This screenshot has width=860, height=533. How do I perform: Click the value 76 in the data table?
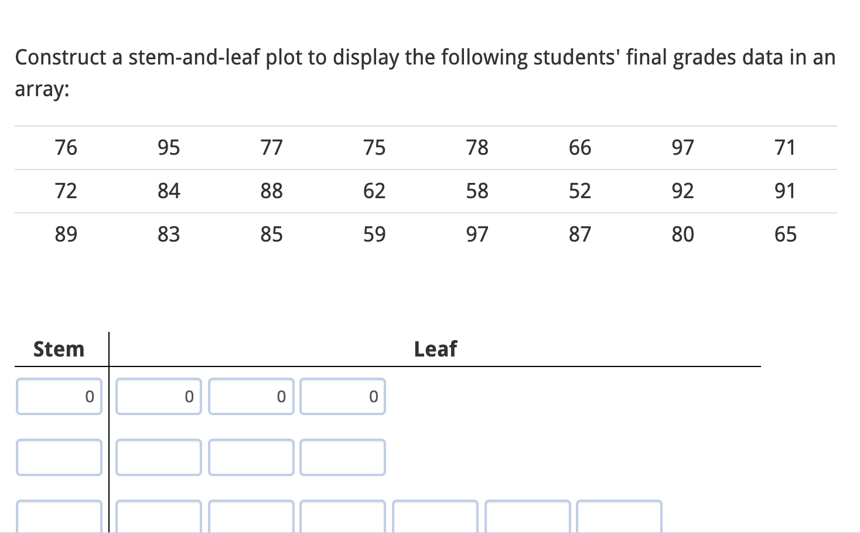66,148
